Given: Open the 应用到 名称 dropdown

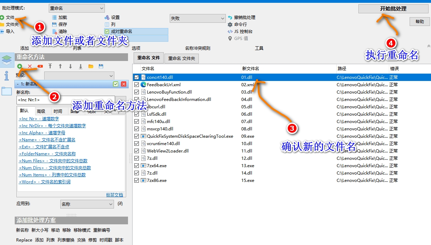Looking at the screenshot, I should (87, 204).
